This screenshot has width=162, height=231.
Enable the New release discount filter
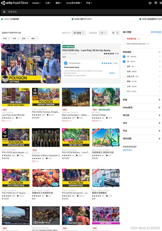(124, 44)
